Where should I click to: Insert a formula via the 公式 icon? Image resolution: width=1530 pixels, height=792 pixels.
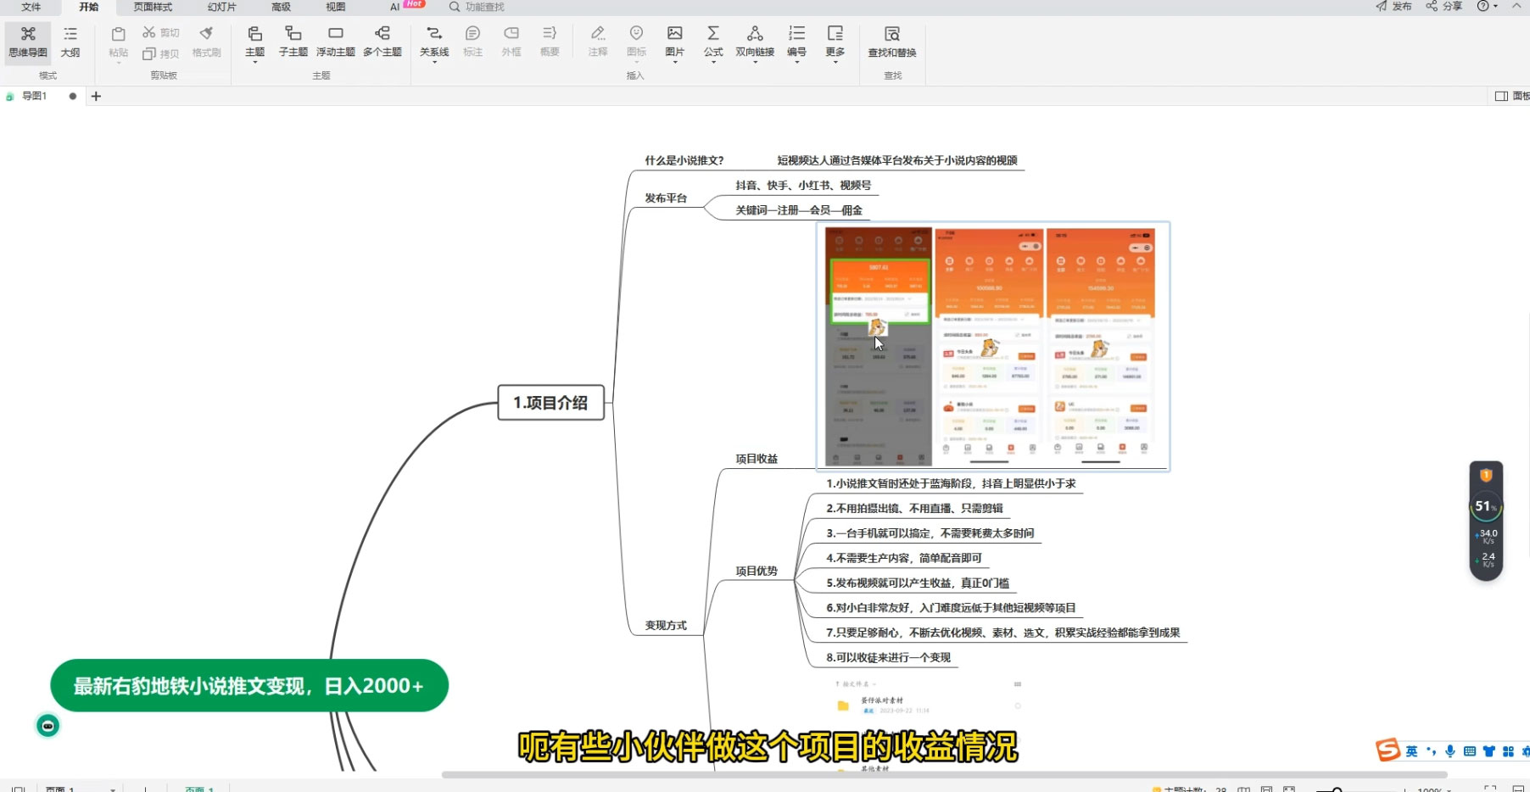(x=712, y=41)
